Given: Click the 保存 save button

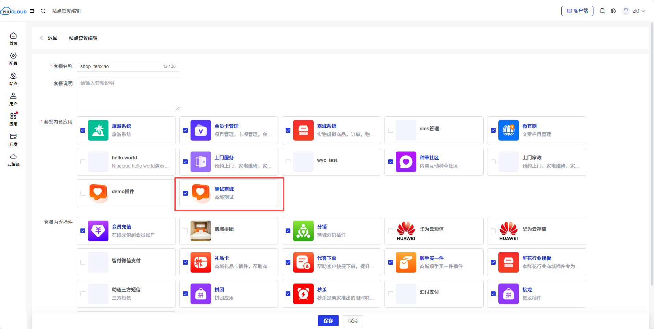Looking at the screenshot, I should click(x=328, y=321).
